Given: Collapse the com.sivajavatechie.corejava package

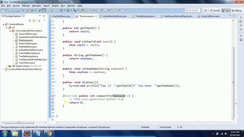Looking at the screenshot, I should coord(10,31).
